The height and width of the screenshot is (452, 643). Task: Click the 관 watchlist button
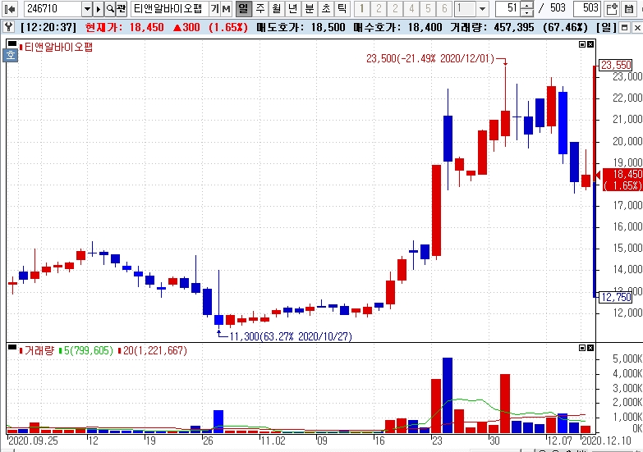click(121, 8)
